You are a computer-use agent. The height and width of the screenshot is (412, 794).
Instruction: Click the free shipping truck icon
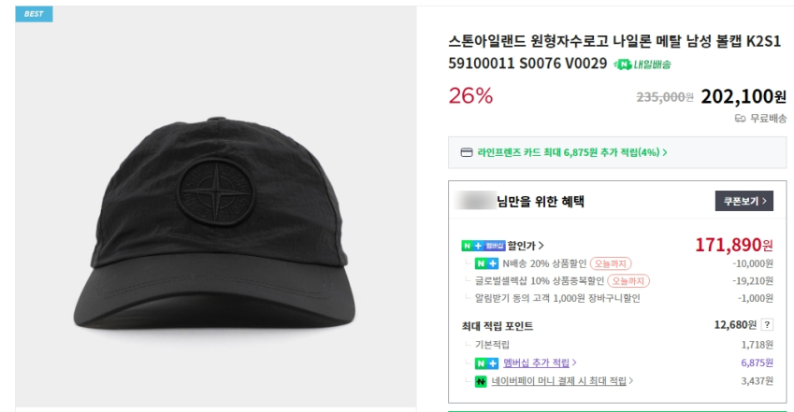(740, 119)
